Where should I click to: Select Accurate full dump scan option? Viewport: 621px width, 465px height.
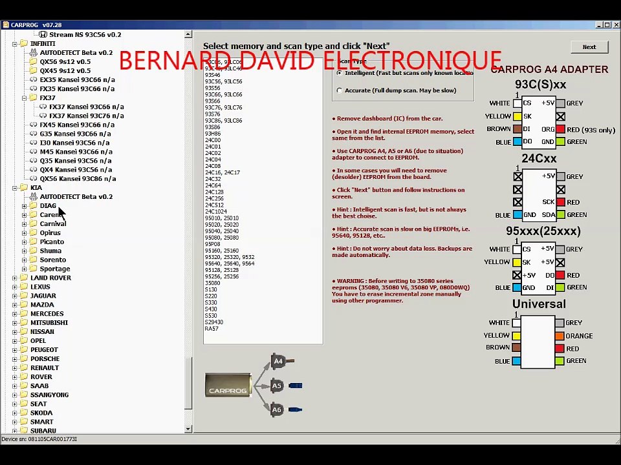point(340,90)
